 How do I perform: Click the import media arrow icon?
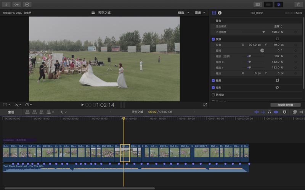pos(7,4)
